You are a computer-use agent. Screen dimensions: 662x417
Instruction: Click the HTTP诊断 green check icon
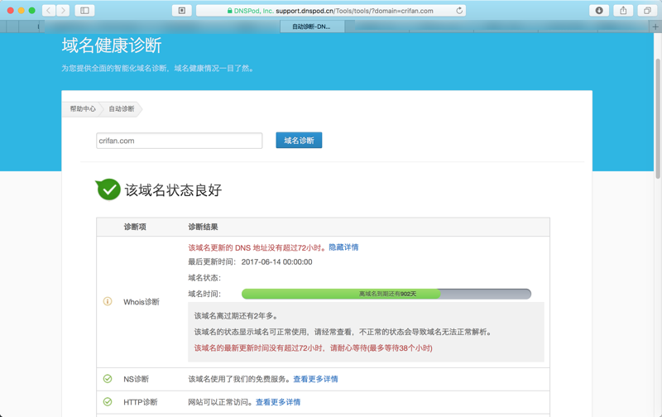[108, 402]
